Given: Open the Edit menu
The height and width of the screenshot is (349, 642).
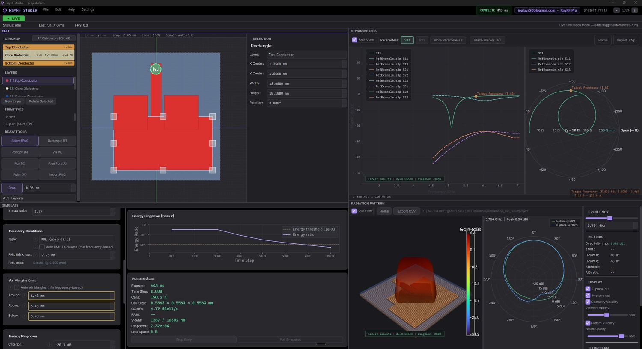Looking at the screenshot, I should point(58,9).
